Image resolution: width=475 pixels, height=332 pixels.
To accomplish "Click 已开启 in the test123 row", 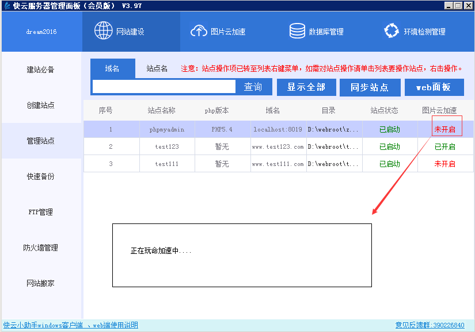I will pyautogui.click(x=444, y=147).
